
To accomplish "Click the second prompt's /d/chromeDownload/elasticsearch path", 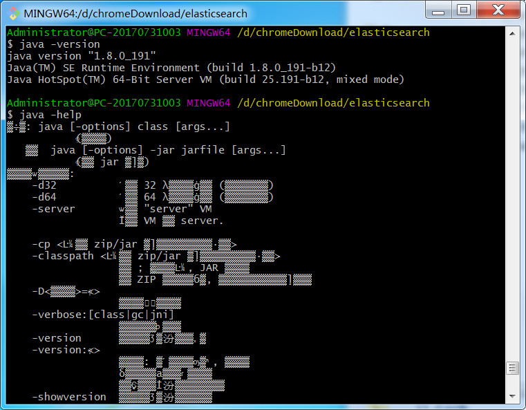I will [x=333, y=103].
